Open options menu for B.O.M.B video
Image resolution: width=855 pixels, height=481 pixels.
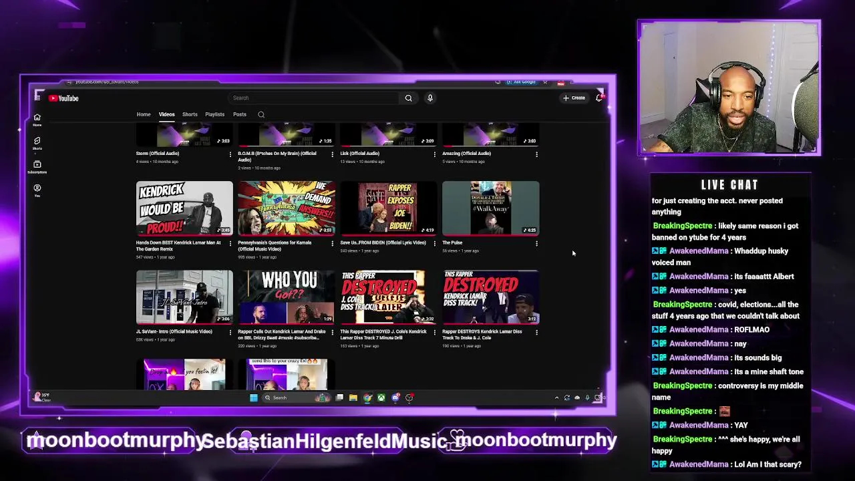[333, 154]
